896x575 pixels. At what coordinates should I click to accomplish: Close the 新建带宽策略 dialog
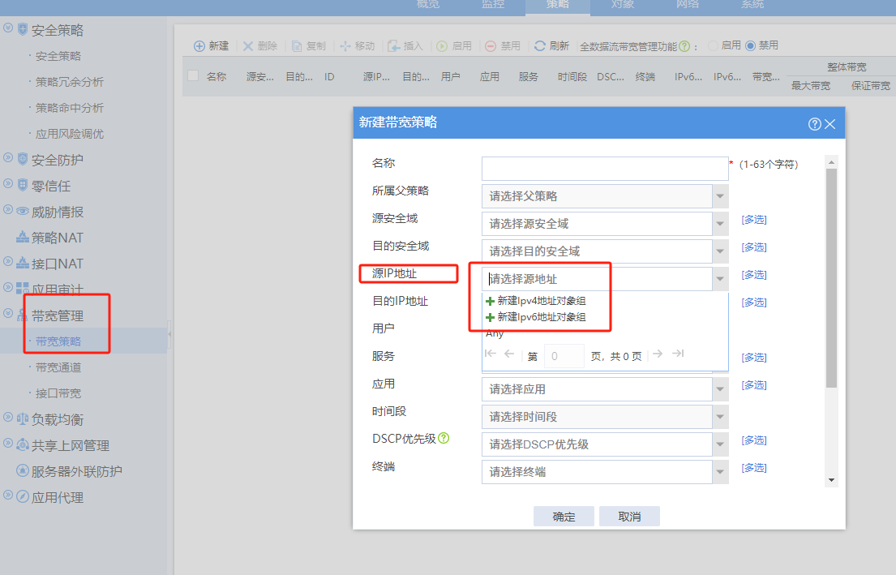tap(830, 124)
